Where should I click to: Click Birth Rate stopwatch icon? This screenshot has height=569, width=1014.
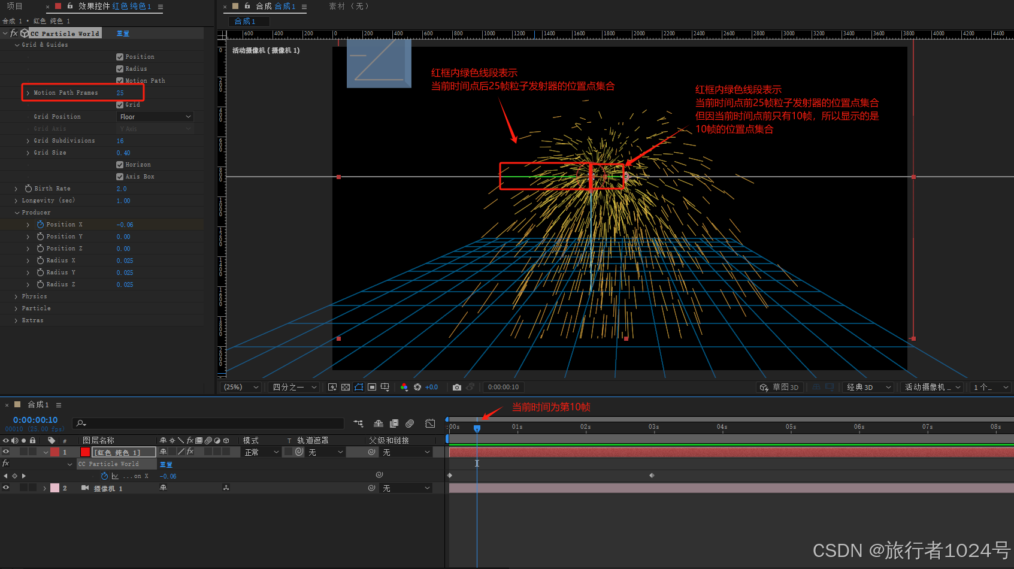(28, 189)
